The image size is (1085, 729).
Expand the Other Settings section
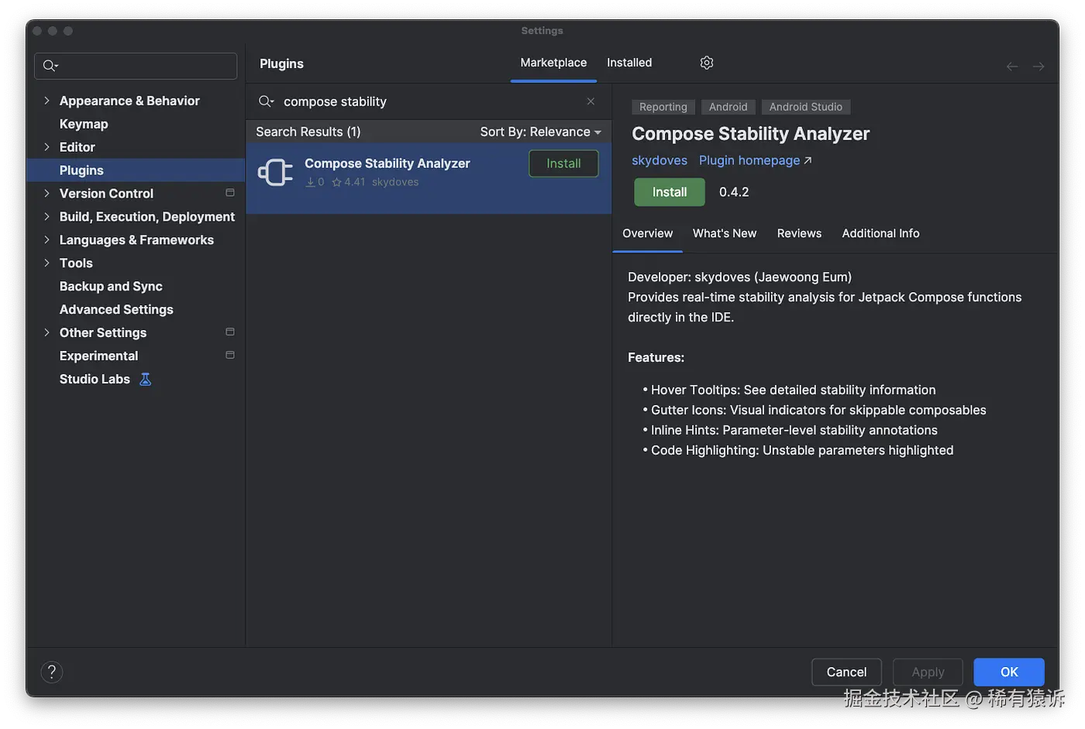click(x=46, y=332)
